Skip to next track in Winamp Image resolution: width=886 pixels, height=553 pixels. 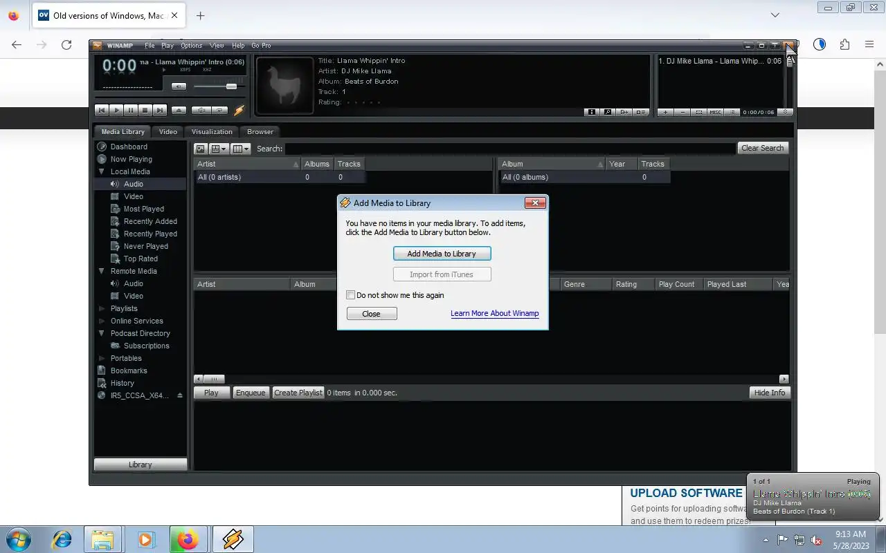[160, 110]
